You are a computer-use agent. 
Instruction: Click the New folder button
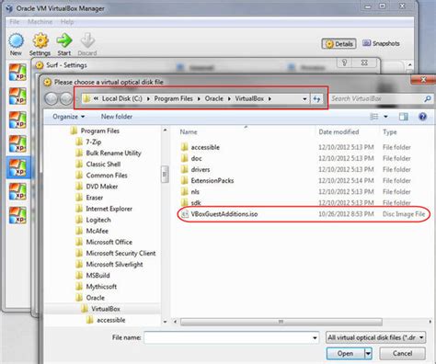[117, 117]
